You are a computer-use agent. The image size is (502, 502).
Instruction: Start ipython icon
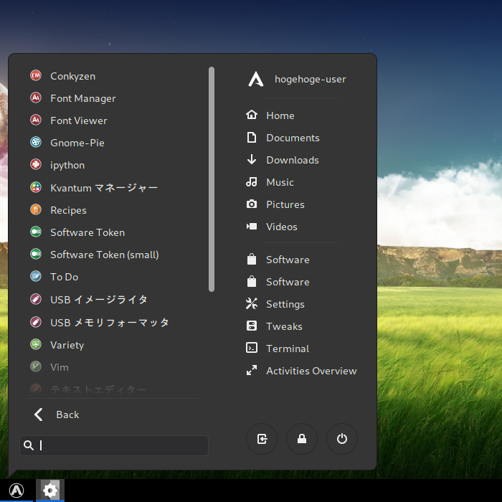tap(36, 164)
